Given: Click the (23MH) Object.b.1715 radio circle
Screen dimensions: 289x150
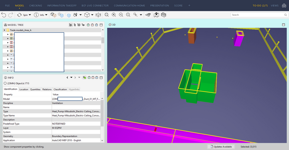Looking at the screenshot, I should coord(5,83).
